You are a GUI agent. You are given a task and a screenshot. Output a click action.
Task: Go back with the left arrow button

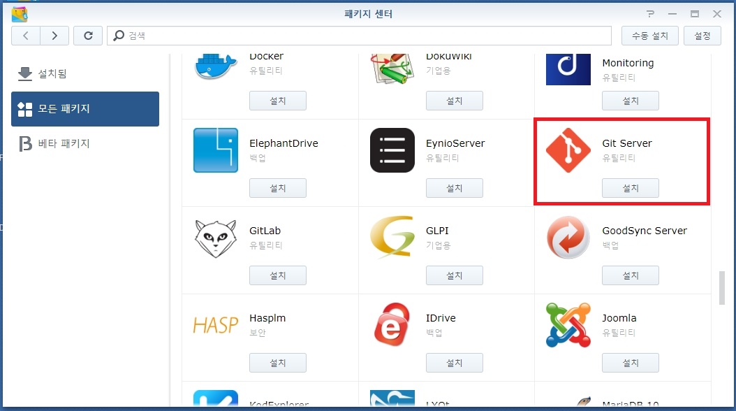26,36
